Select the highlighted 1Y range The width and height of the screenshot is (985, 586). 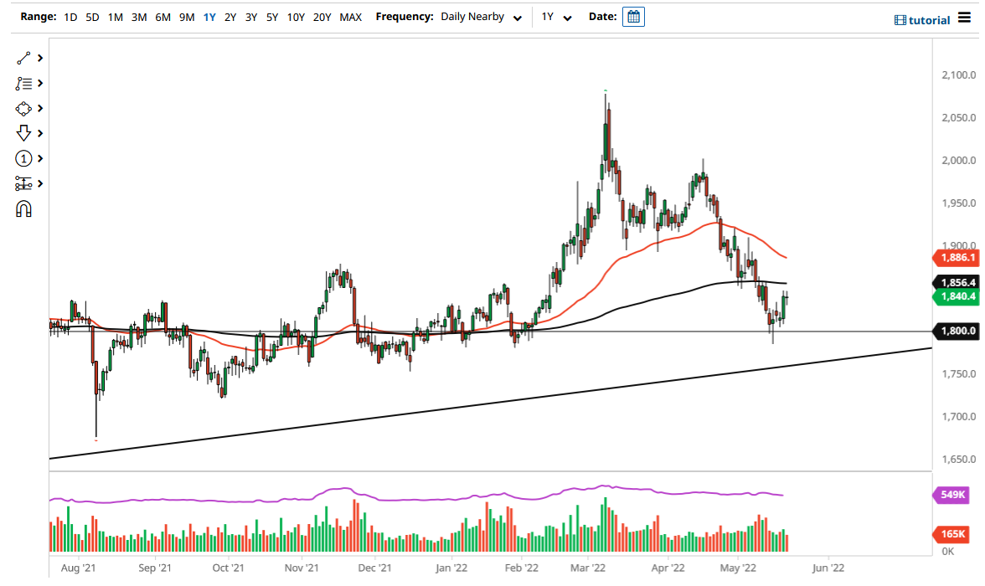[x=209, y=17]
